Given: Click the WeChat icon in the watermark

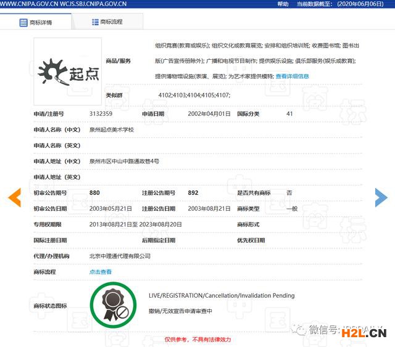Looking at the screenshot, I should pyautogui.click(x=301, y=329).
